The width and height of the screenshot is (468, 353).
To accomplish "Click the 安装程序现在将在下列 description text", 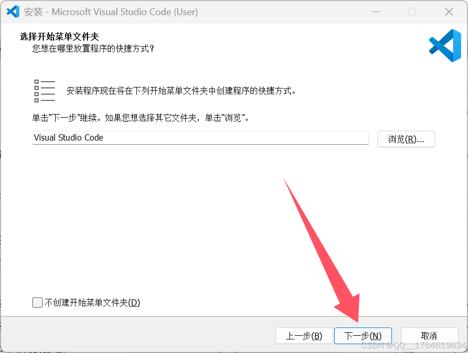I will tap(181, 91).
